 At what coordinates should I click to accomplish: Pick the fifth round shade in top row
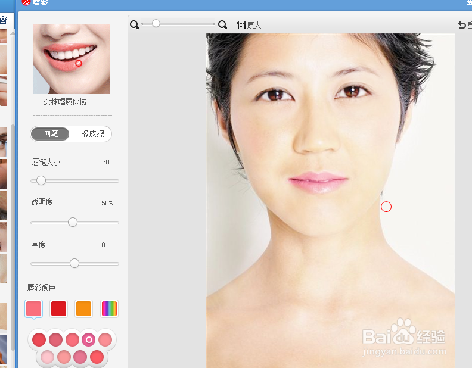coord(105,340)
